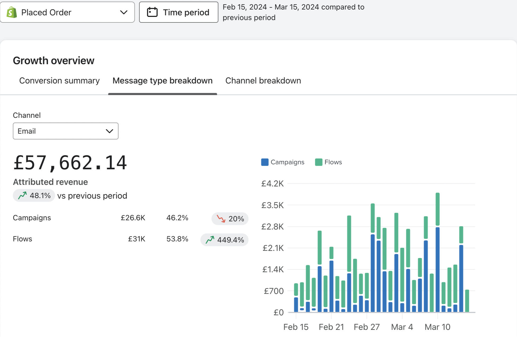Click the blue Campaigns legend color square
517x337 pixels.
pos(265,162)
